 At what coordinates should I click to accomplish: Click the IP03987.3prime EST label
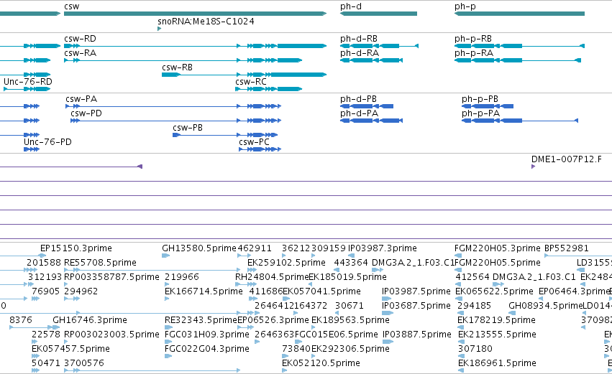click(x=383, y=248)
